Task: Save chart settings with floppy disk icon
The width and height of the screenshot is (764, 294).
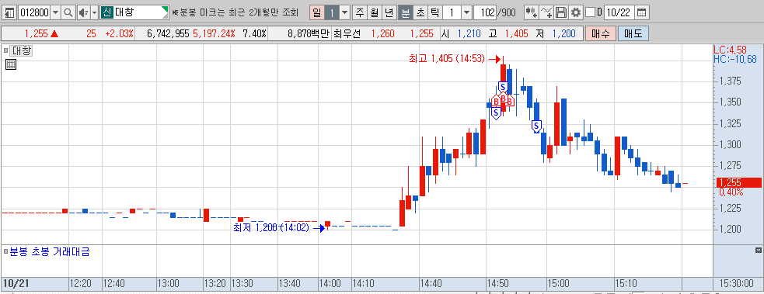Action: coord(561,12)
